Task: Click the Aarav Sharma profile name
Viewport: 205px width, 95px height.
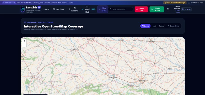Action: 177,7
